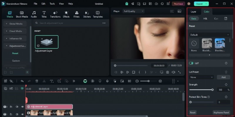Open the Keyframe Panel
235x117 pixels.
pos(221,113)
